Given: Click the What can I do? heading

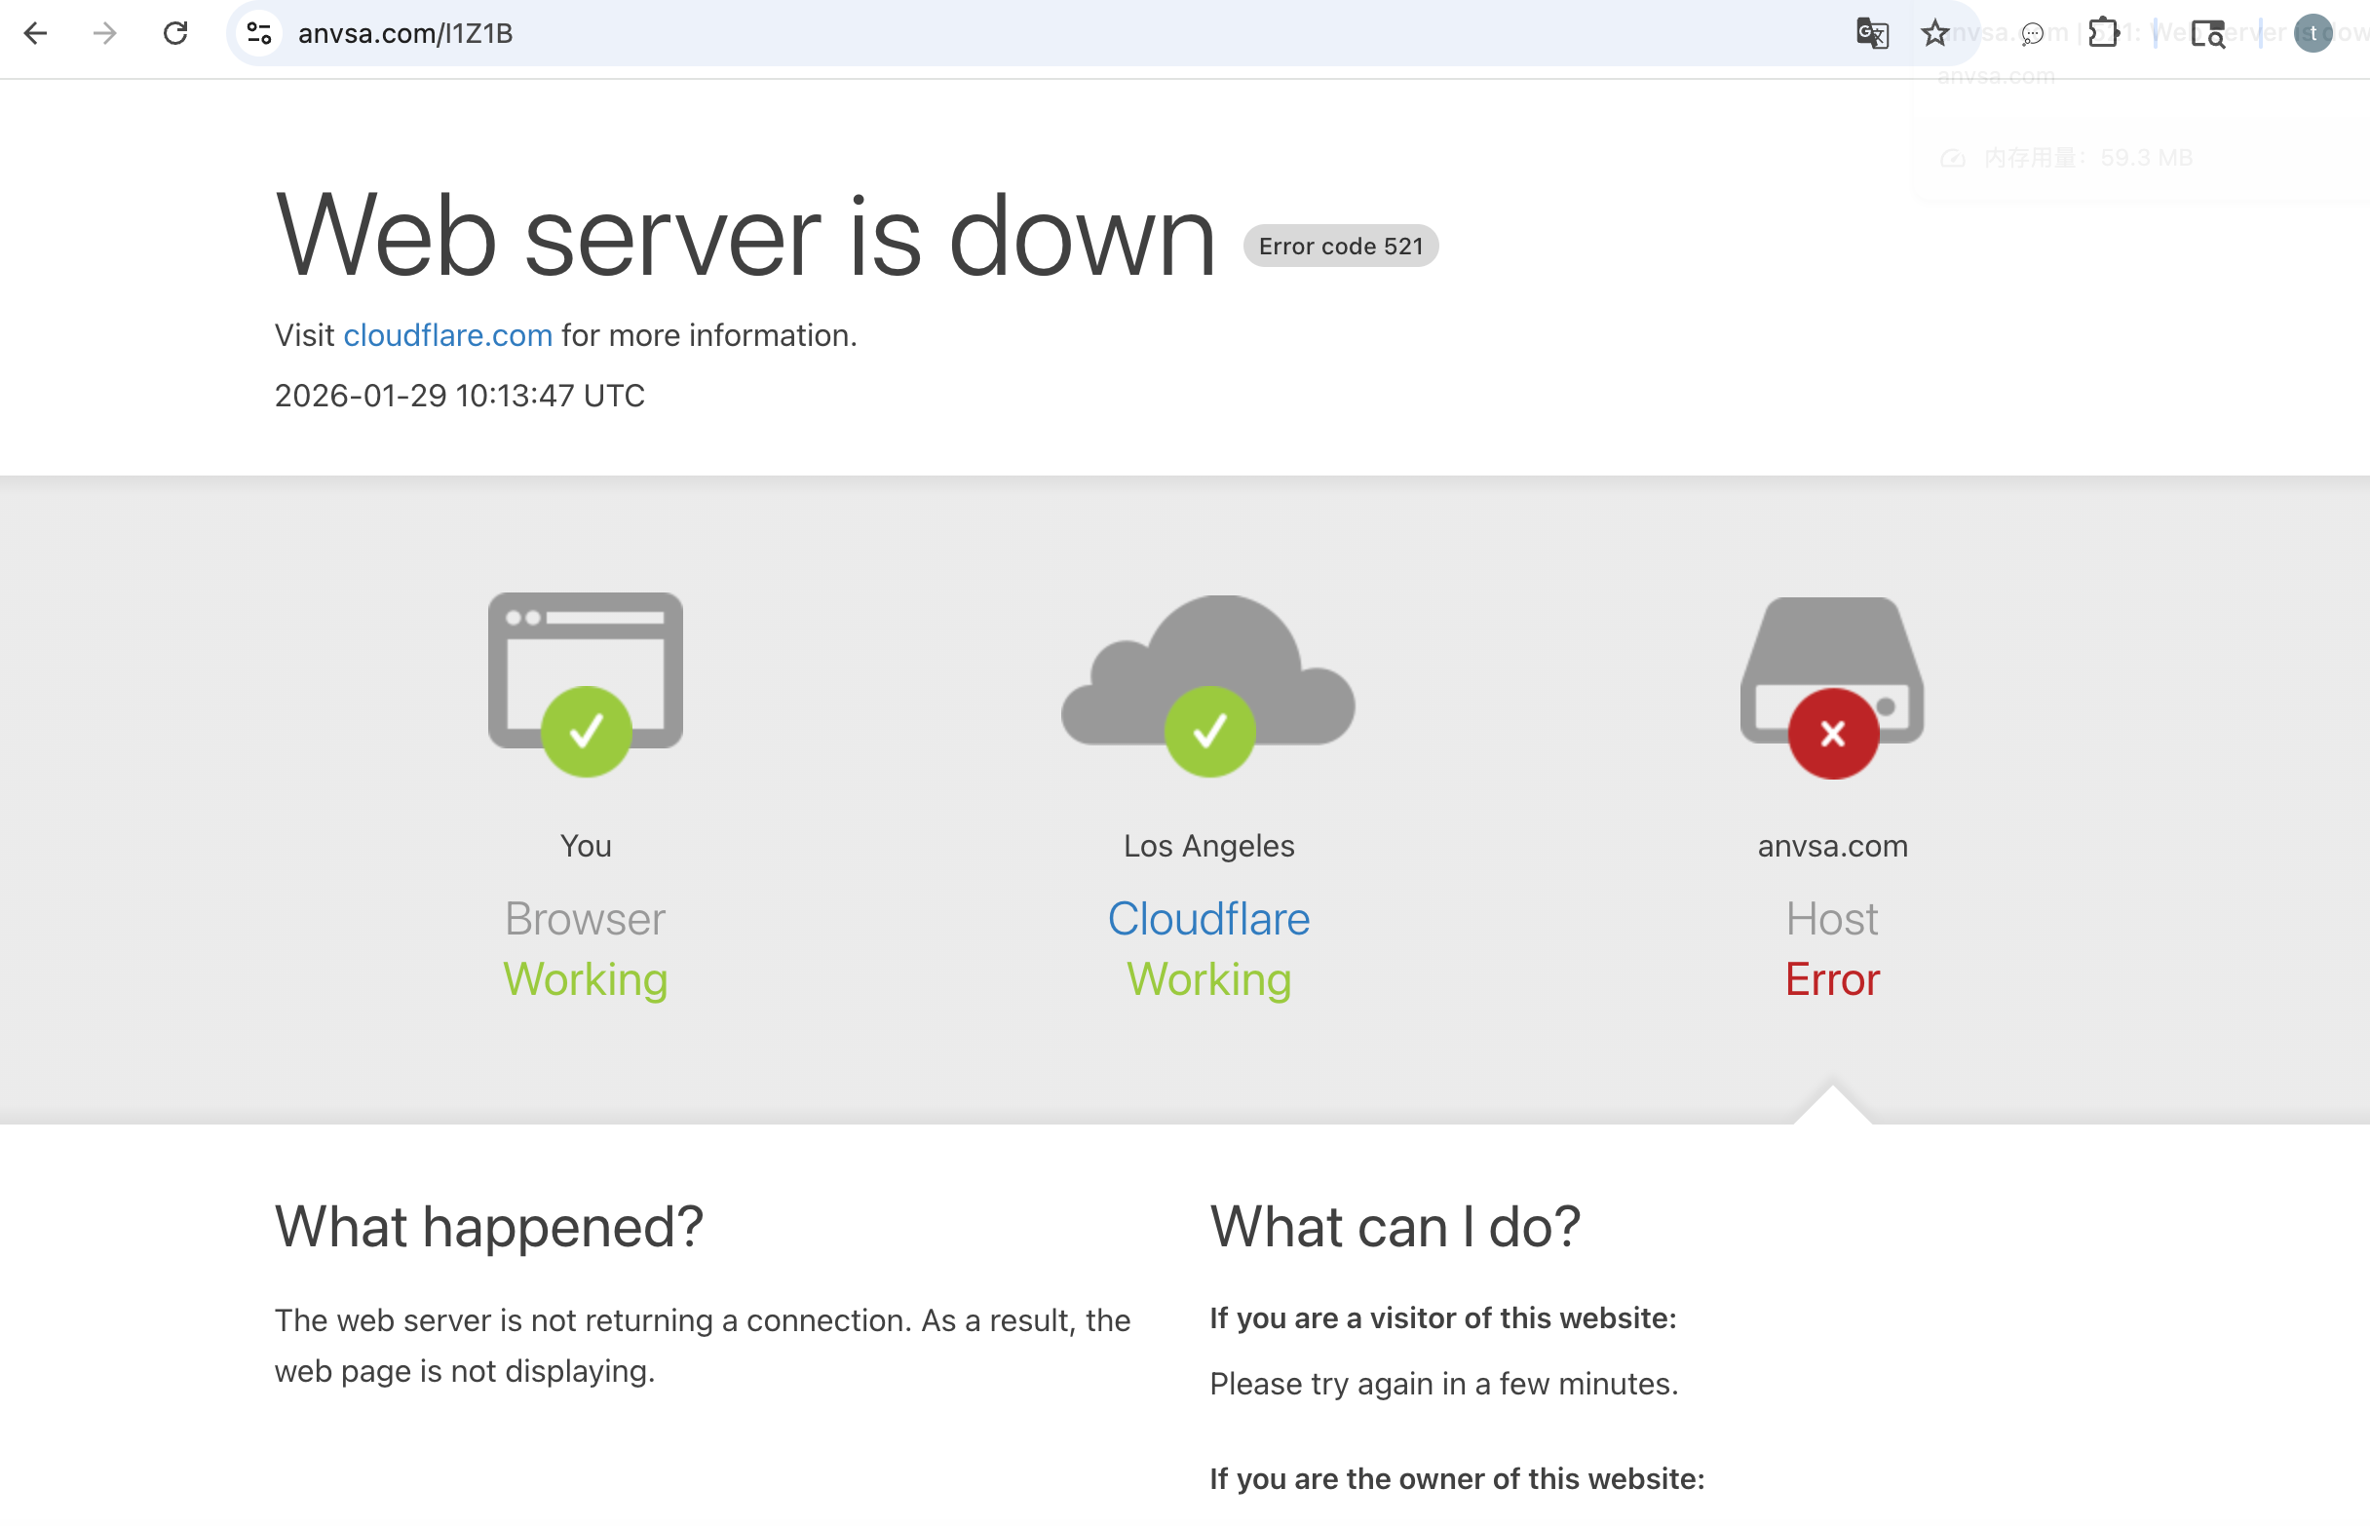Looking at the screenshot, I should [1395, 1227].
